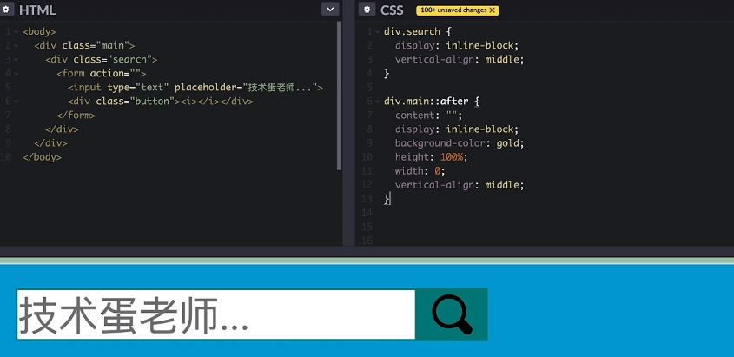This screenshot has height=357, width=734.
Task: Click vertical-align: middle on CSS line 12
Action: point(460,185)
